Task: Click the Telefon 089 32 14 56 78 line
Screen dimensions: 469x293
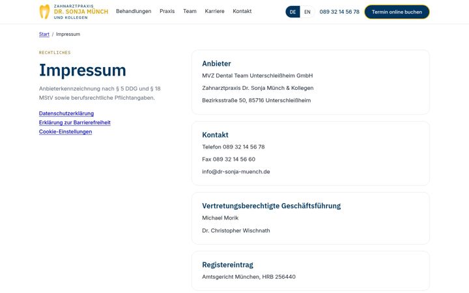Action: [233, 147]
